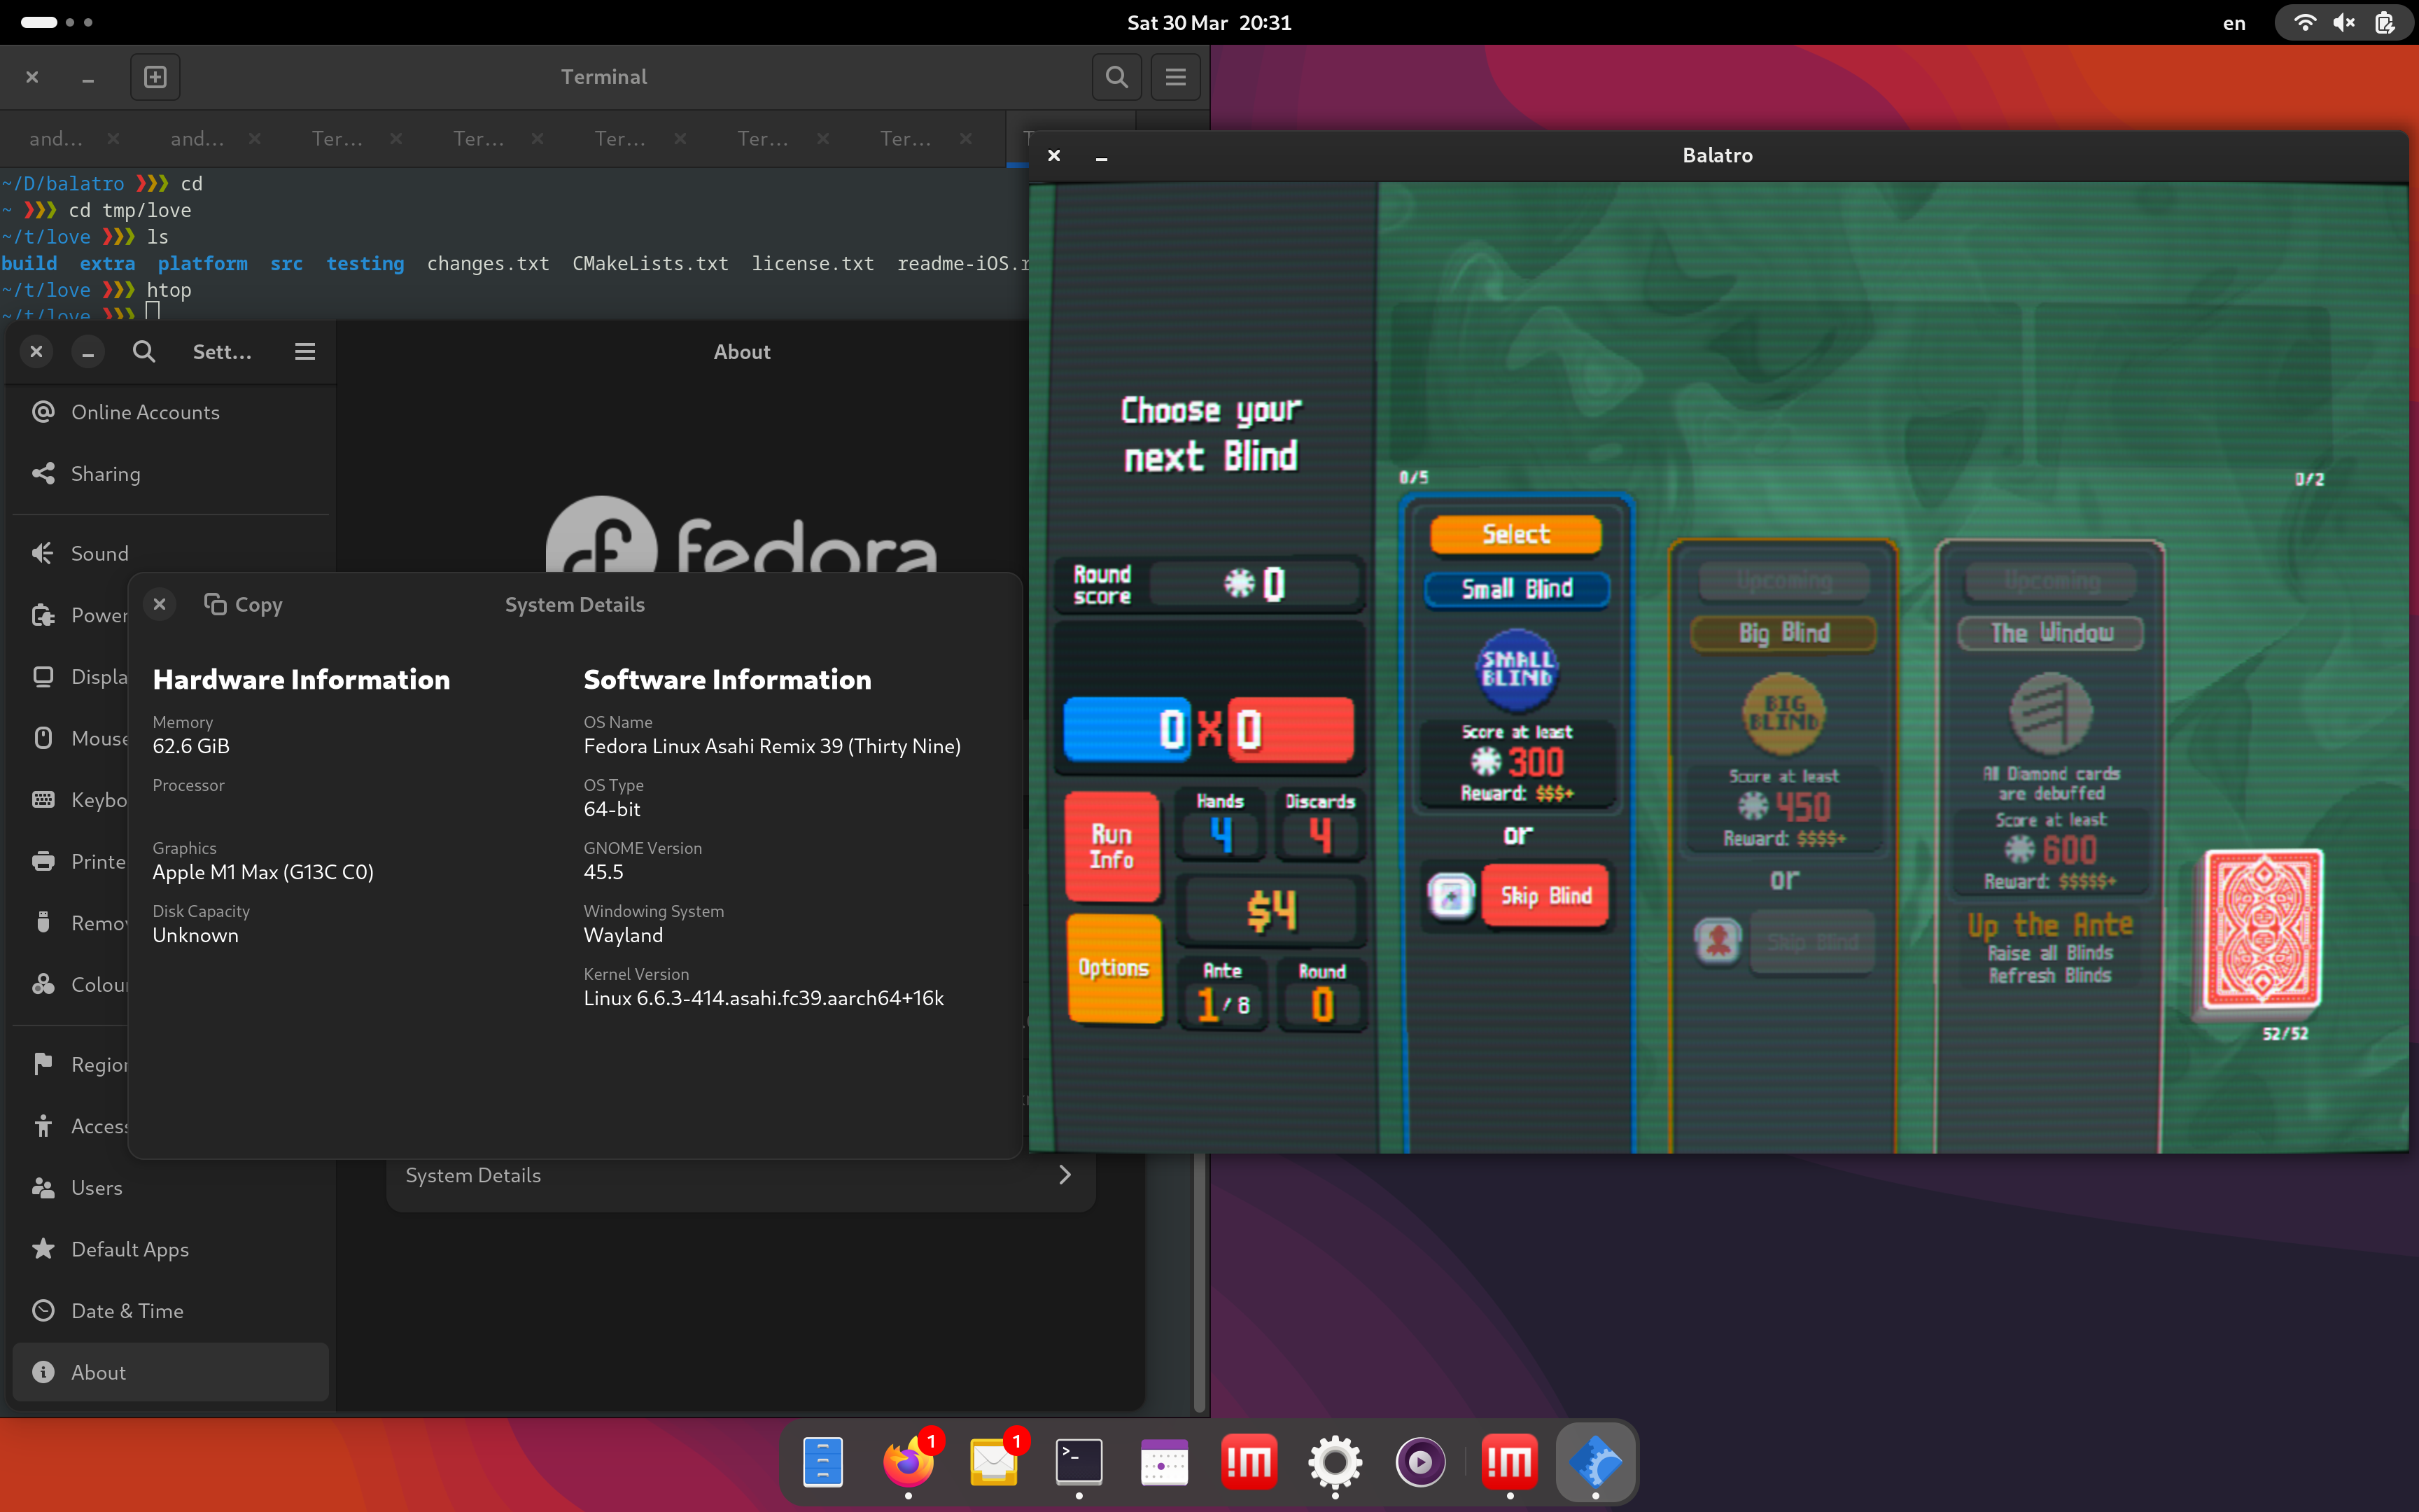This screenshot has height=1512, width=2419.
Task: Click the Small Blind chip icon
Action: click(x=1516, y=670)
